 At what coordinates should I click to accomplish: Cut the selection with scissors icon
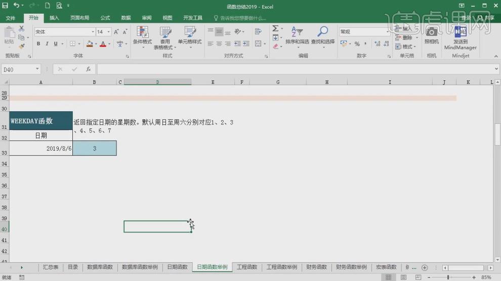(x=21, y=29)
